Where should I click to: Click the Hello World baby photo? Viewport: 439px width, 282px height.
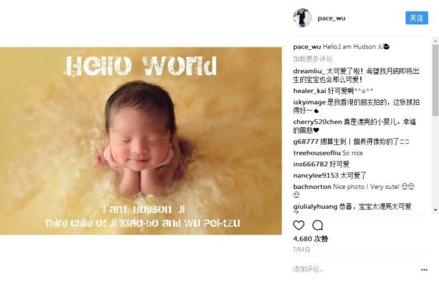coord(141,141)
